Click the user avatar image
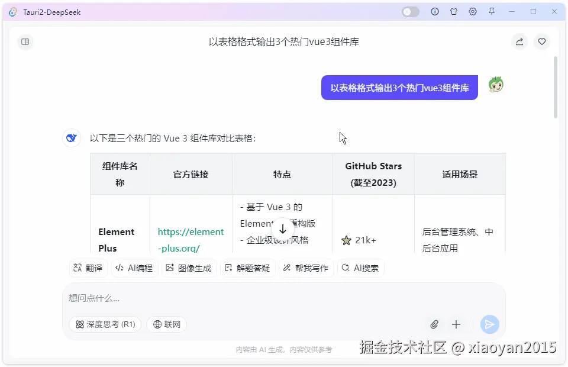Viewport: 568px width, 367px height. click(496, 85)
